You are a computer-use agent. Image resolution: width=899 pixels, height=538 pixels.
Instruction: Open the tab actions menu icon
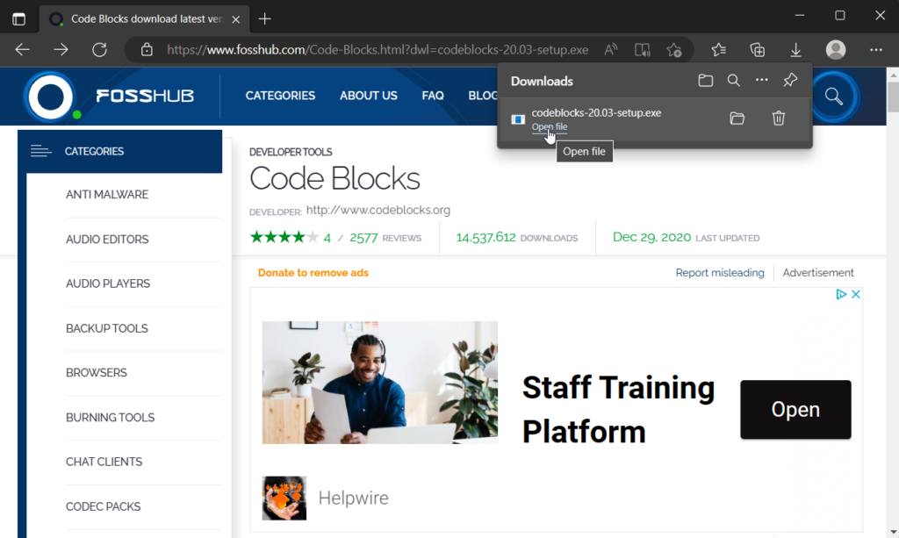[19, 19]
